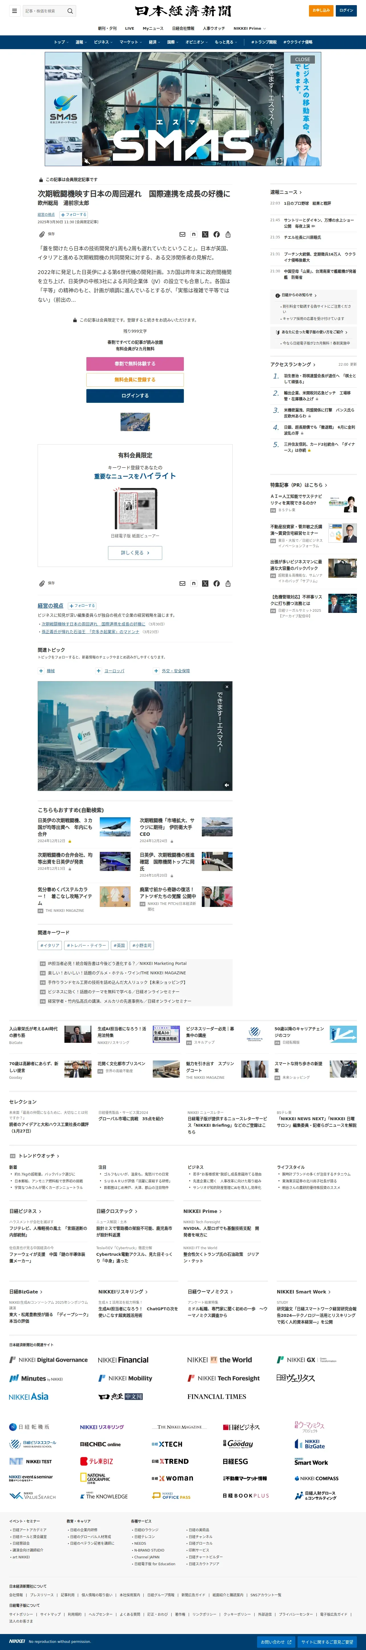Share to note using bottom icon
The image size is (366, 1650).
tap(194, 583)
